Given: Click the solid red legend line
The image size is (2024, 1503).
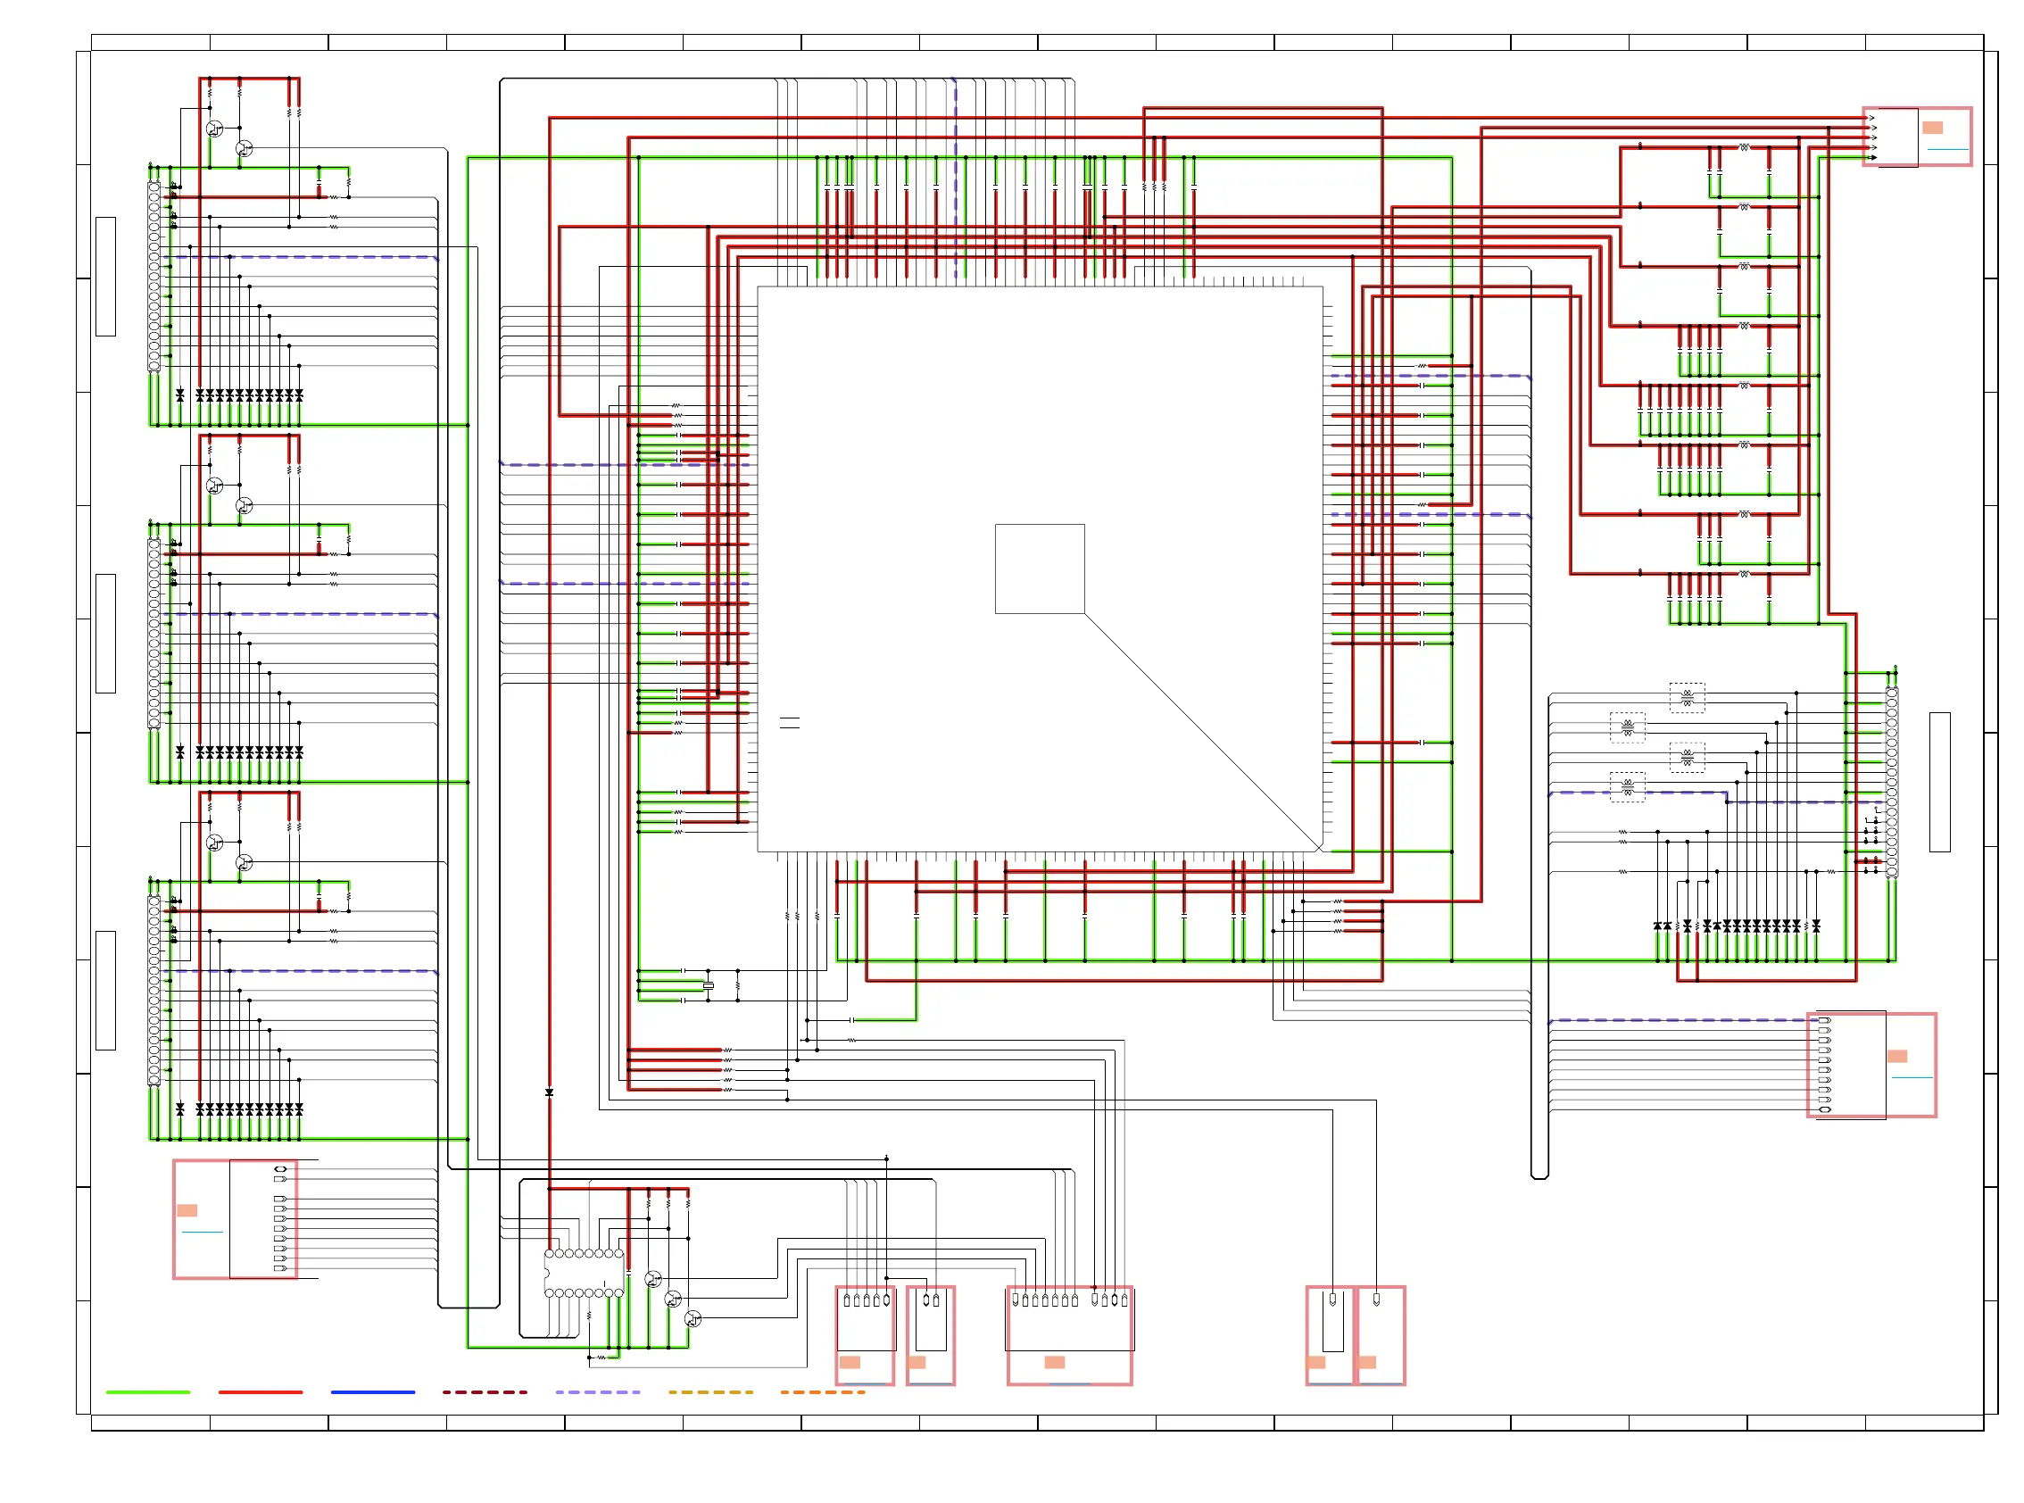Looking at the screenshot, I should (x=261, y=1392).
